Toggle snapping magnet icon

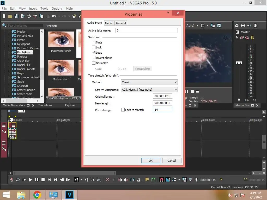(x=162, y=180)
